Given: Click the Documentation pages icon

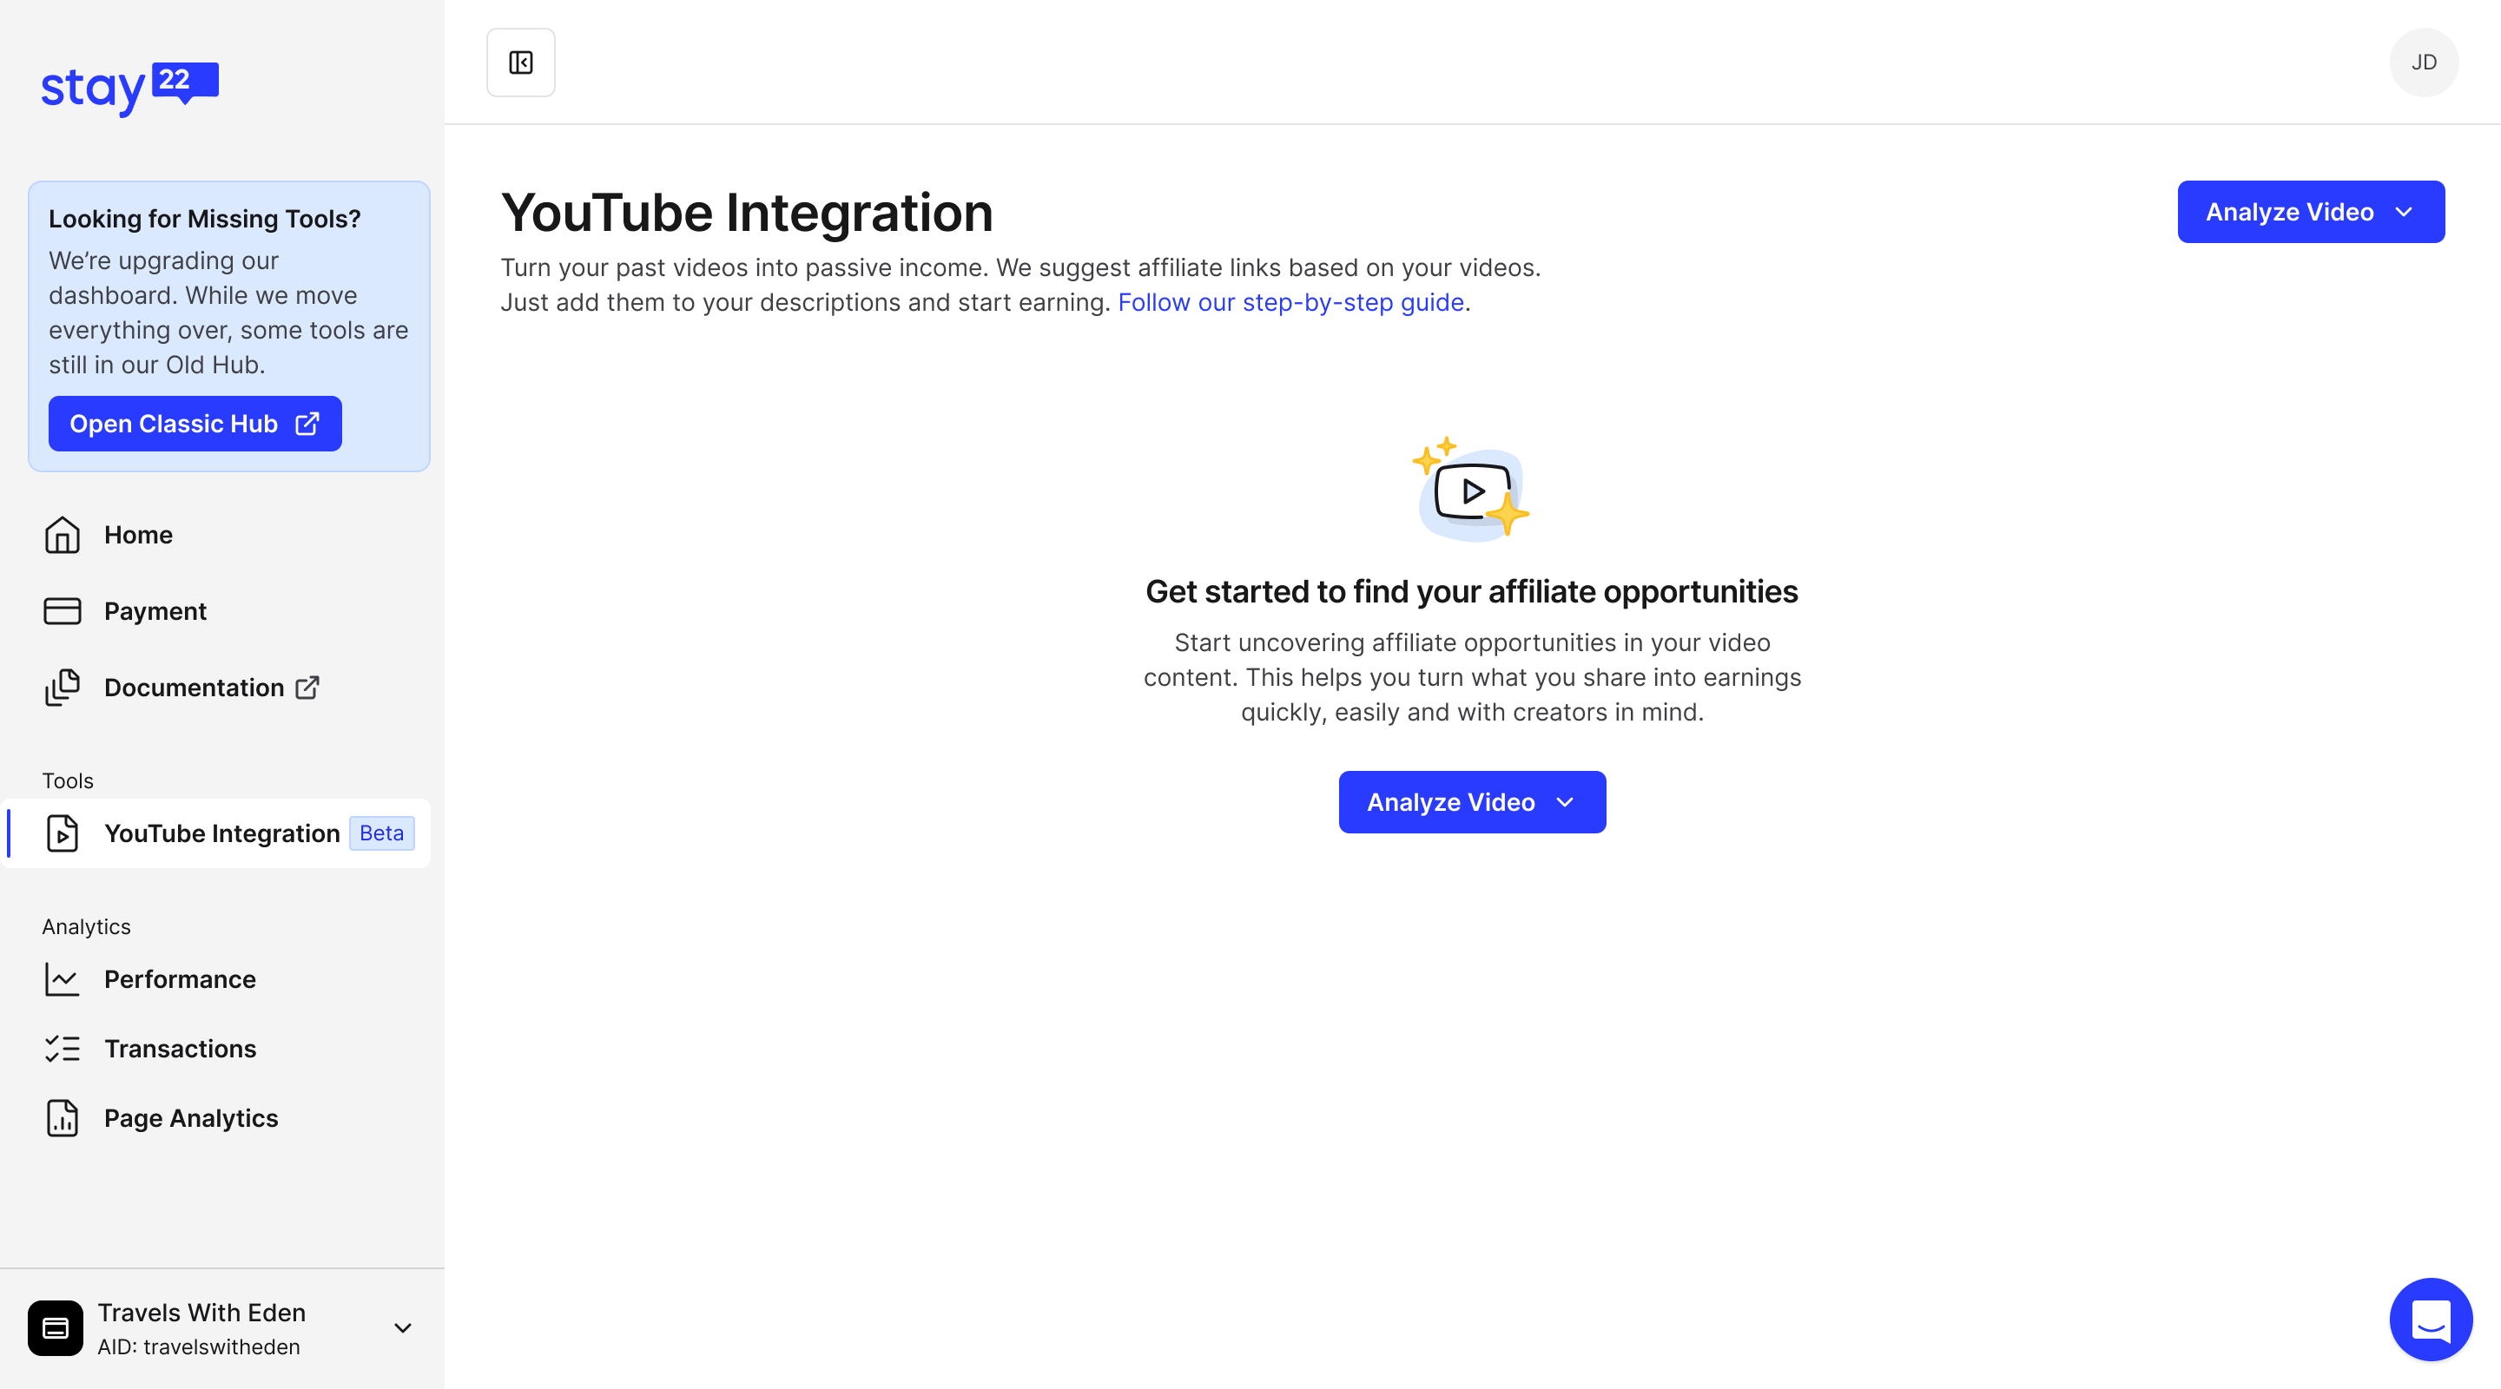Looking at the screenshot, I should pos(63,688).
